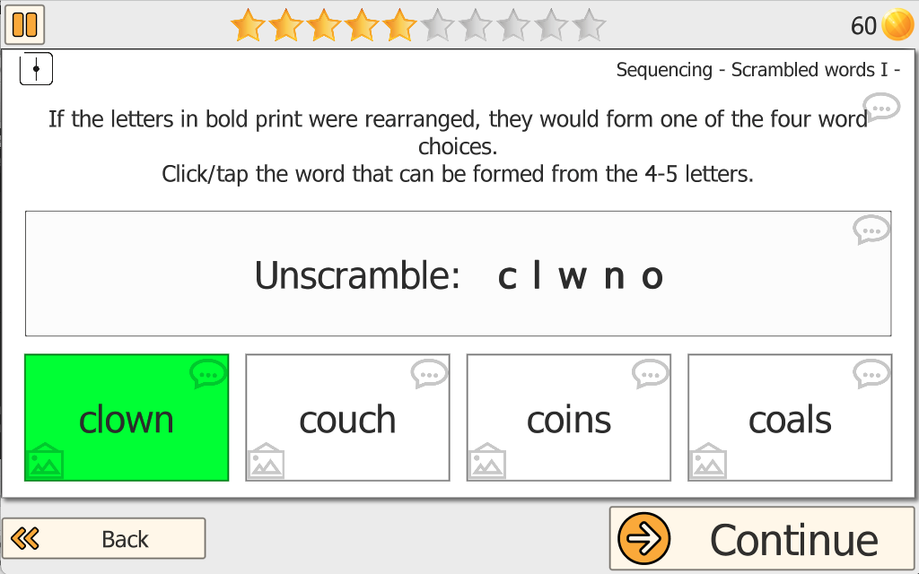This screenshot has width=919, height=574.
Task: Pick the word coins
Action: click(569, 420)
